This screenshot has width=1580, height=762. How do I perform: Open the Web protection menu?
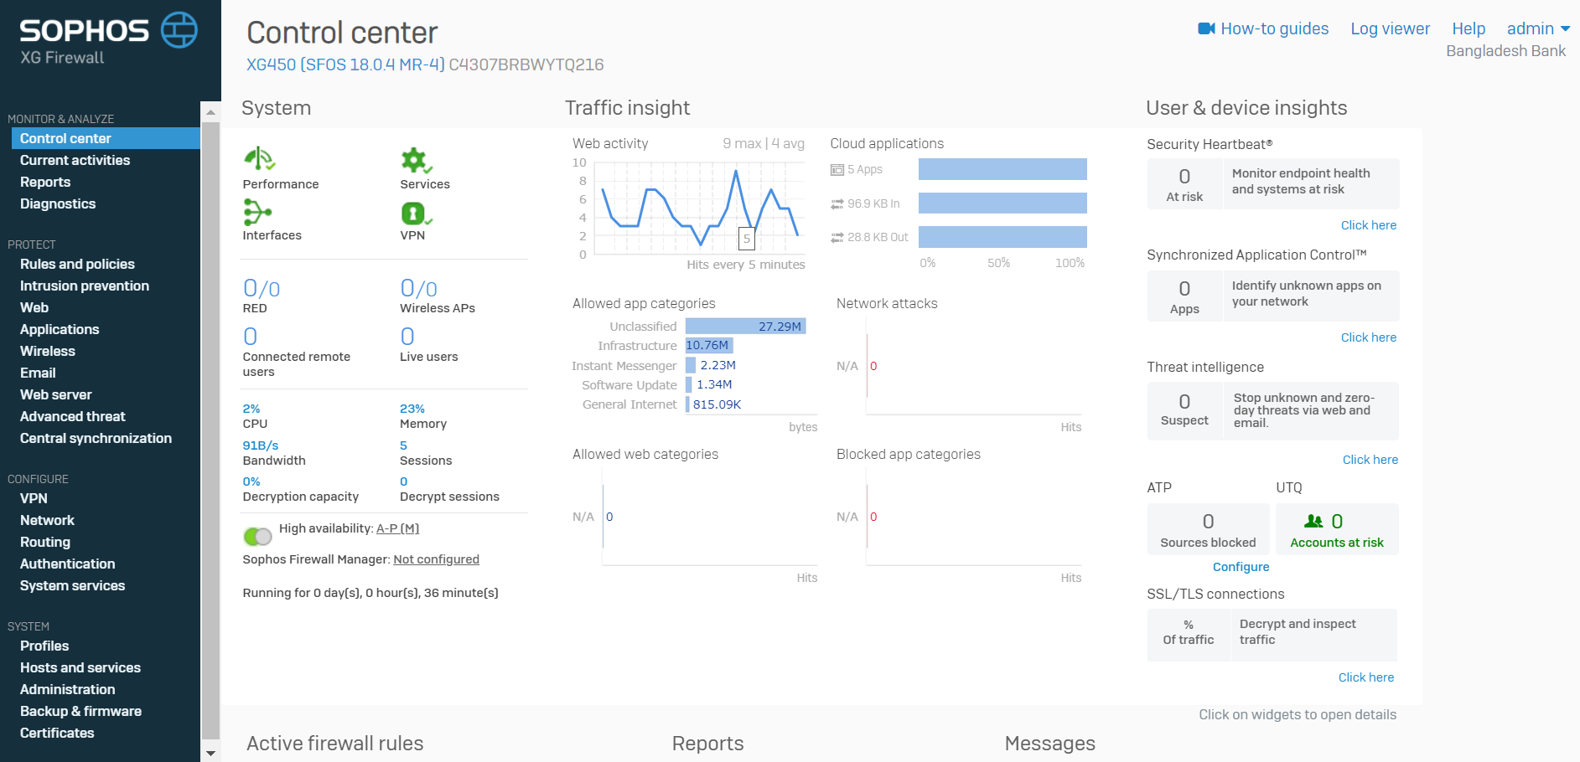pyautogui.click(x=34, y=307)
